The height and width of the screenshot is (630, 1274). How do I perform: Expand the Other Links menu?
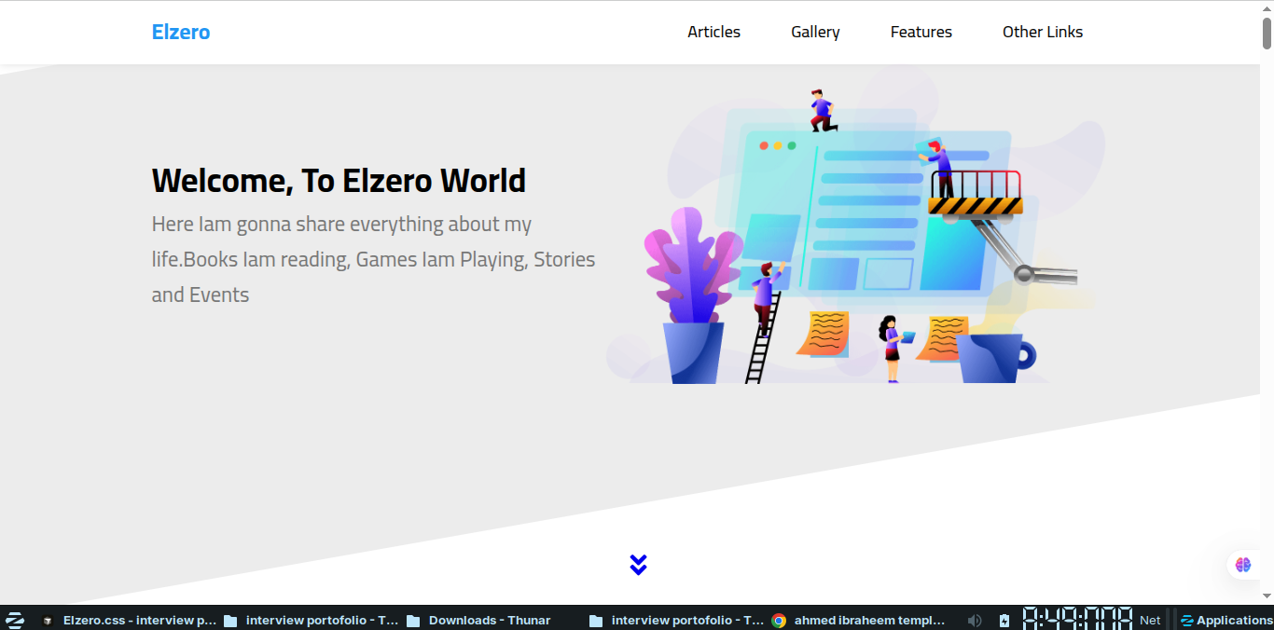(1042, 32)
